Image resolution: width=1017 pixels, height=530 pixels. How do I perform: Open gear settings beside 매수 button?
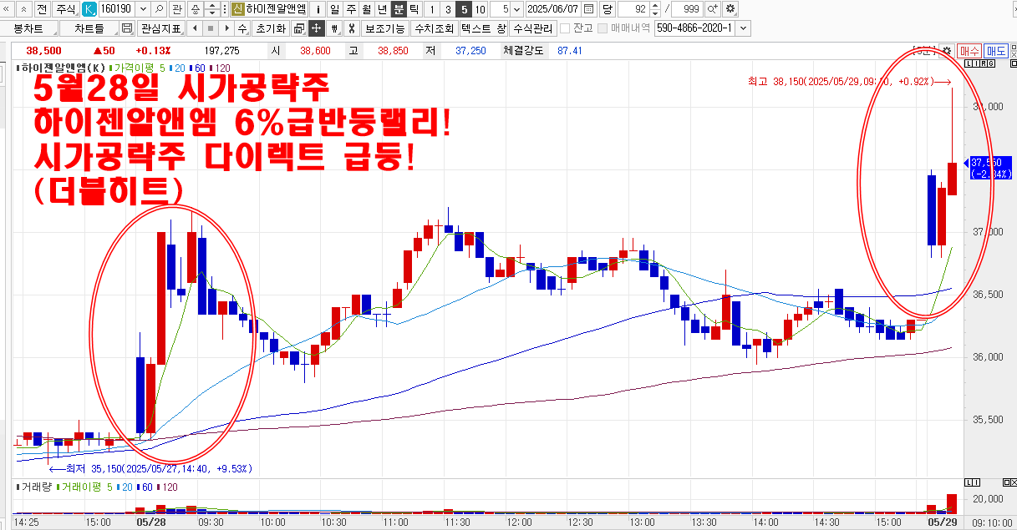(x=947, y=50)
